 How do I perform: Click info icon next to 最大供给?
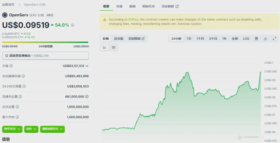pyautogui.click(x=17, y=117)
